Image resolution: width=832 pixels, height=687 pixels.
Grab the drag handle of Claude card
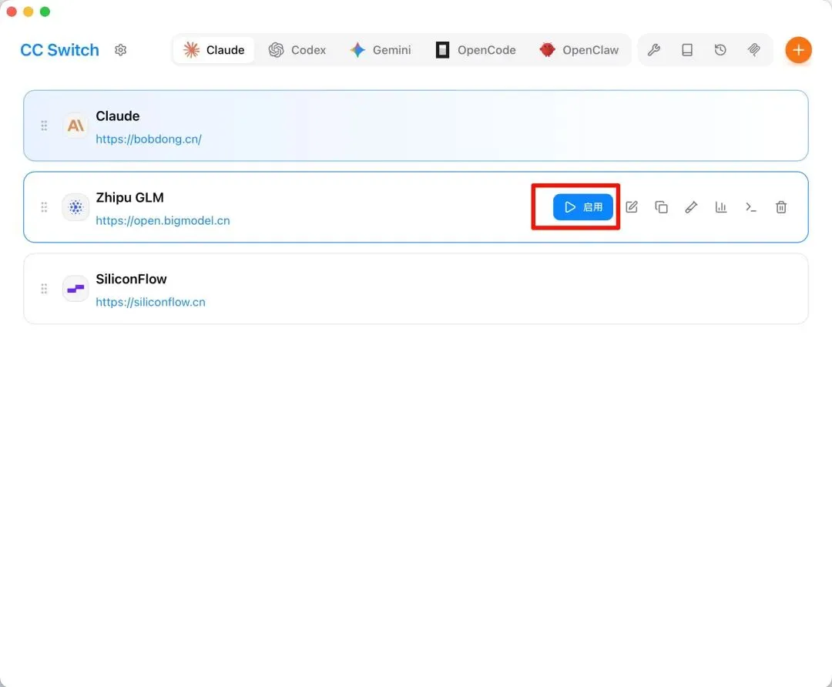44,126
